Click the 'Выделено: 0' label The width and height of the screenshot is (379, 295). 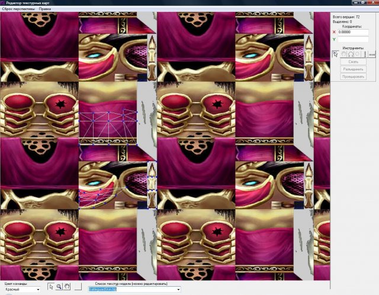(x=342, y=21)
